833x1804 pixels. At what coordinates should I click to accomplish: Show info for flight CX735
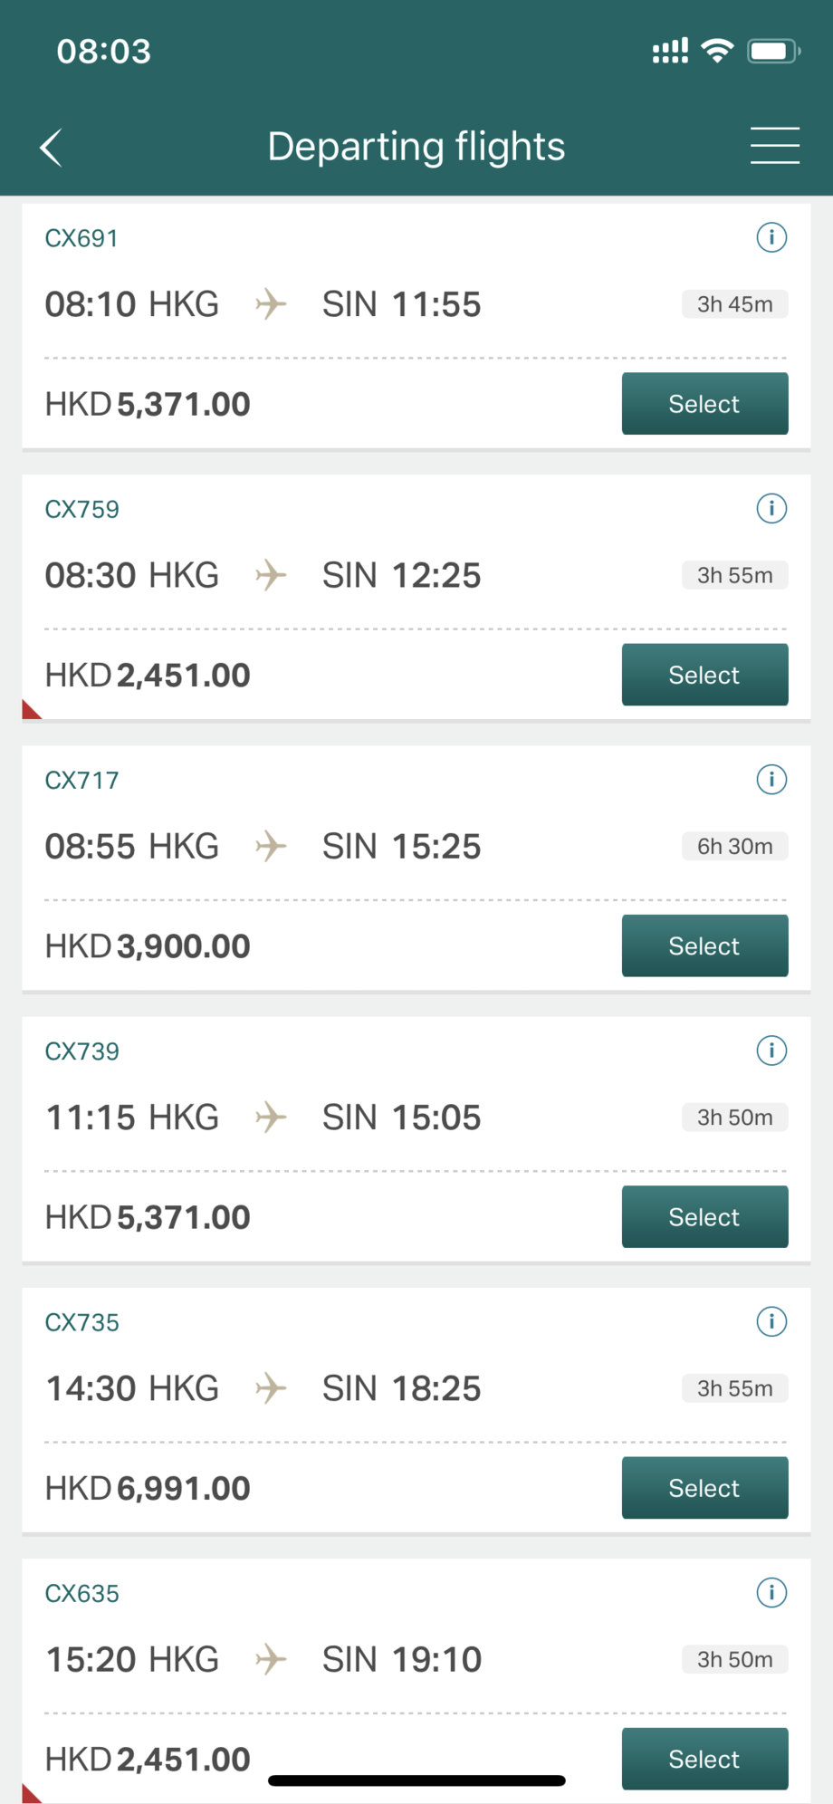pyautogui.click(x=771, y=1322)
